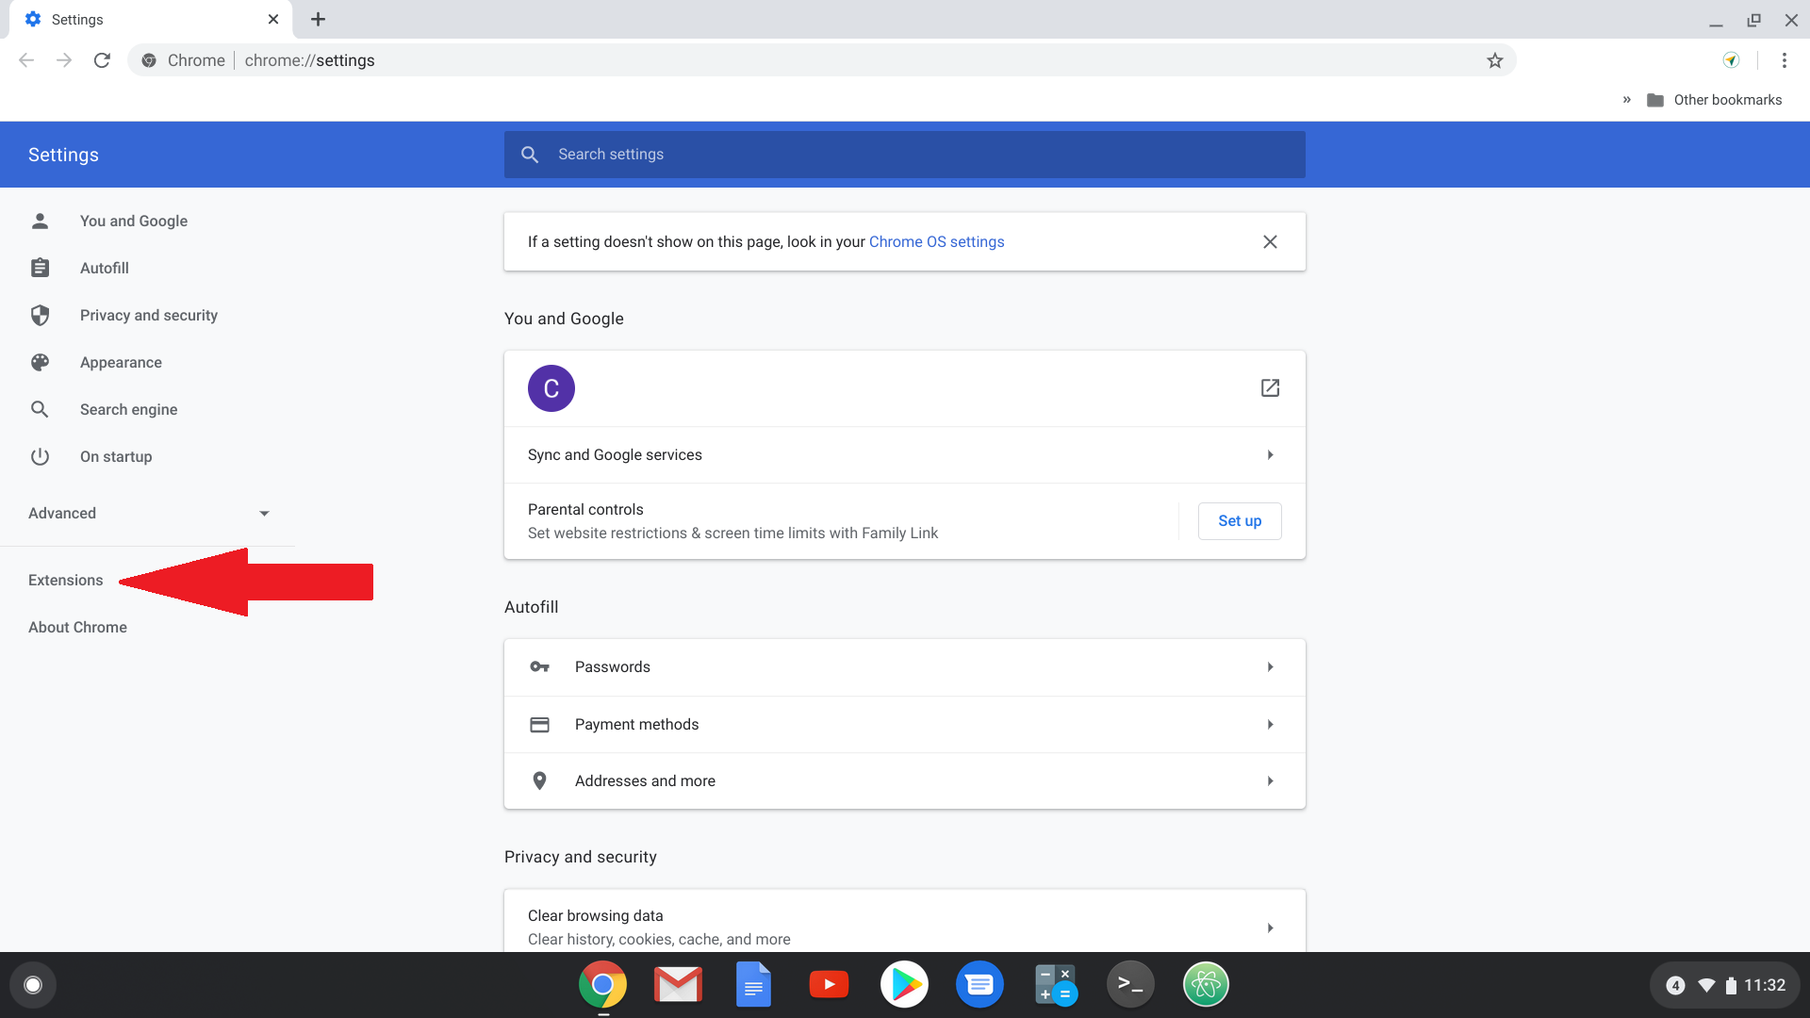Click the Privacy and security shield icon
1810x1018 pixels.
click(x=40, y=315)
